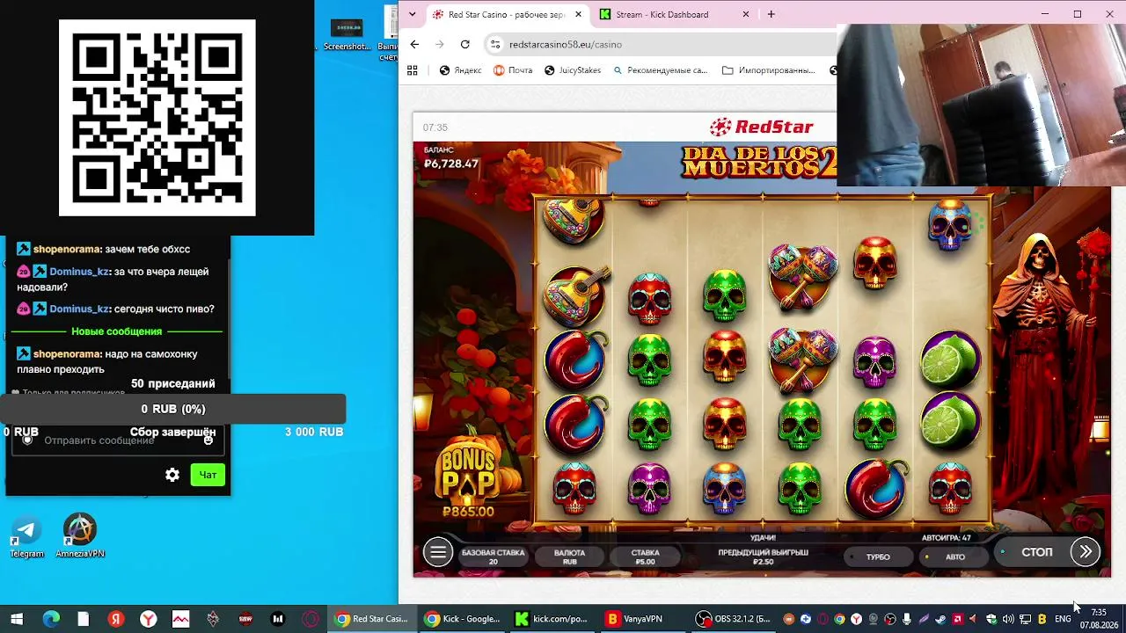Switch the ENG keyboard language indicator

[x=1063, y=619]
